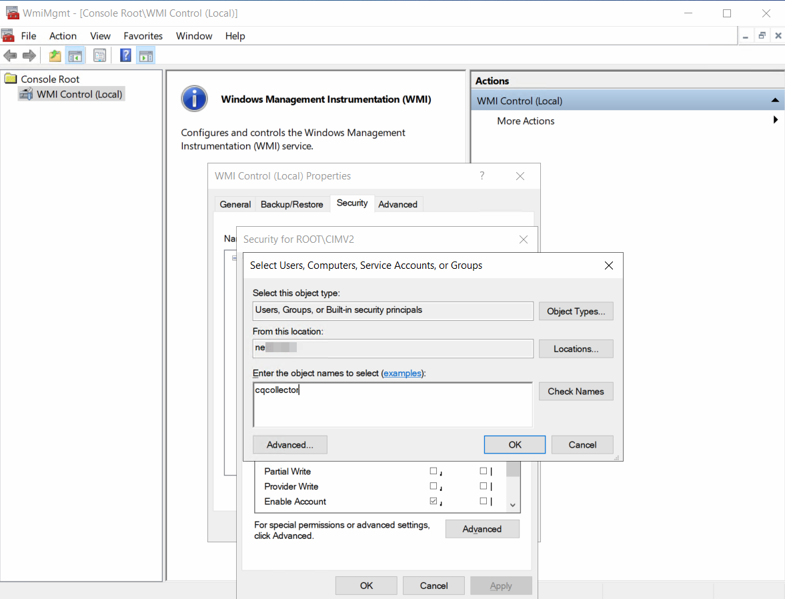Click Cancel at bottom of Security for ROOT\CIMV2
The width and height of the screenshot is (785, 599).
pyautogui.click(x=434, y=586)
